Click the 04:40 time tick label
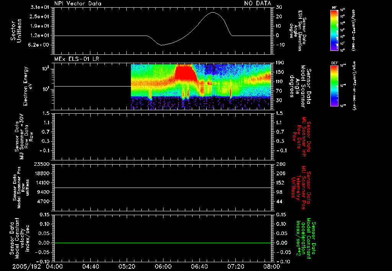This screenshot has width=392, height=271. coord(90,266)
